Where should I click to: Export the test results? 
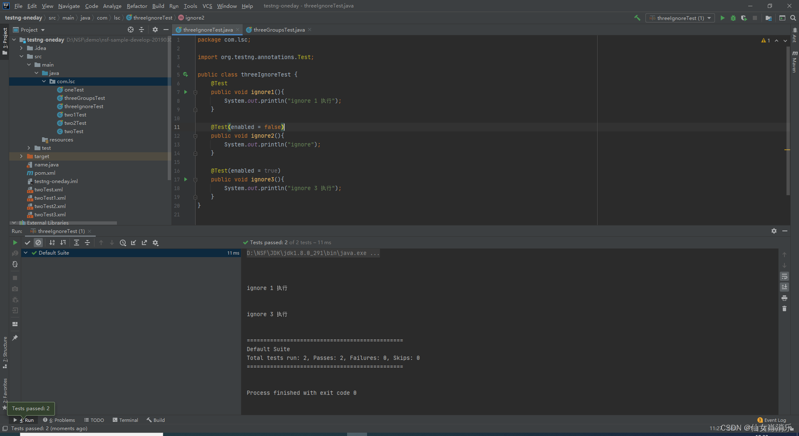tap(144, 243)
